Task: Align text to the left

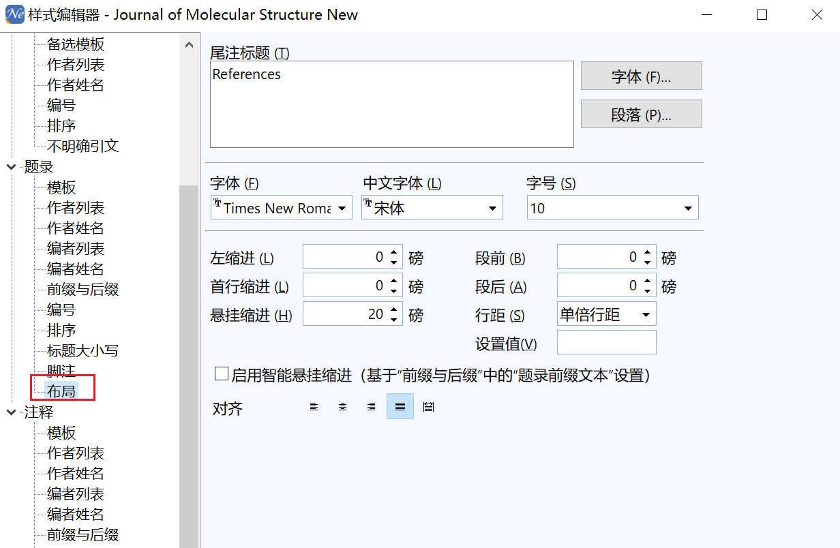Action: pos(314,407)
